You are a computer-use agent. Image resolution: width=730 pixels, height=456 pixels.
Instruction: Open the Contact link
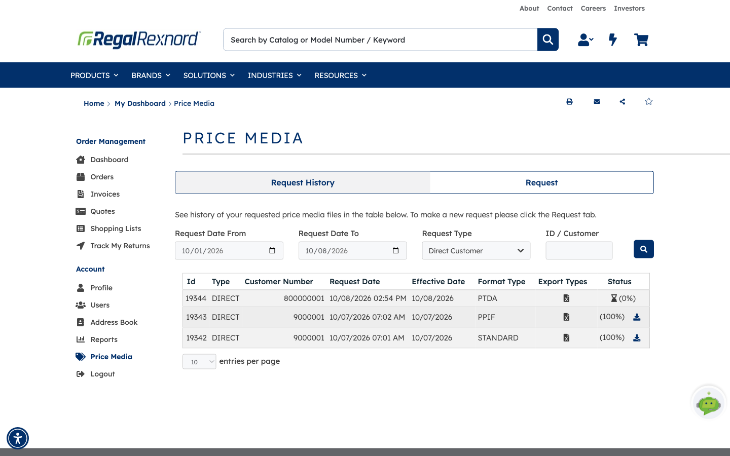pyautogui.click(x=560, y=8)
